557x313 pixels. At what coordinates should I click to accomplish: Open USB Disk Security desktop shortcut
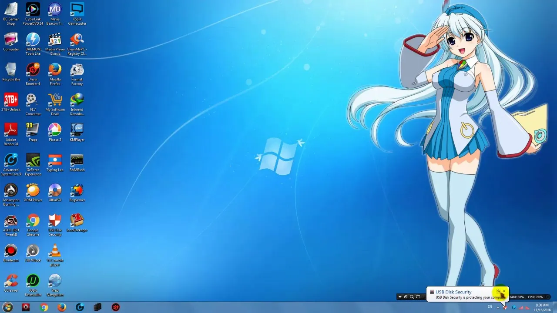point(55,225)
